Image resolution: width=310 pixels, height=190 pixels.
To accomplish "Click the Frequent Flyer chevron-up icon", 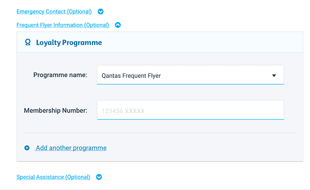I will 118,25.
